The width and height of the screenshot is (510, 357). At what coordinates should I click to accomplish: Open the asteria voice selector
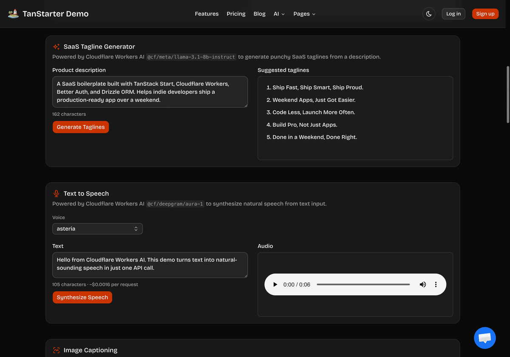coord(97,229)
